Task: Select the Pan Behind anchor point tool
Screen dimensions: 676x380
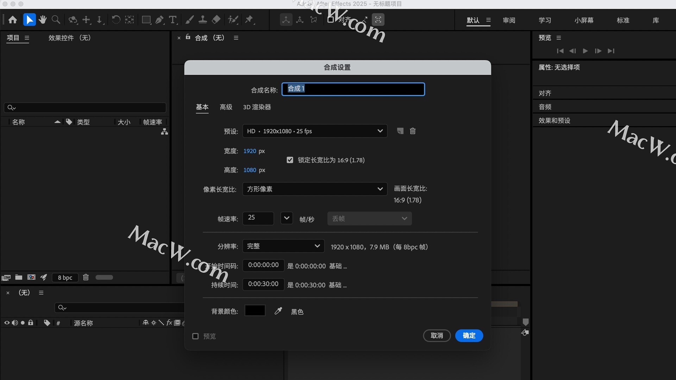Action: (130, 20)
